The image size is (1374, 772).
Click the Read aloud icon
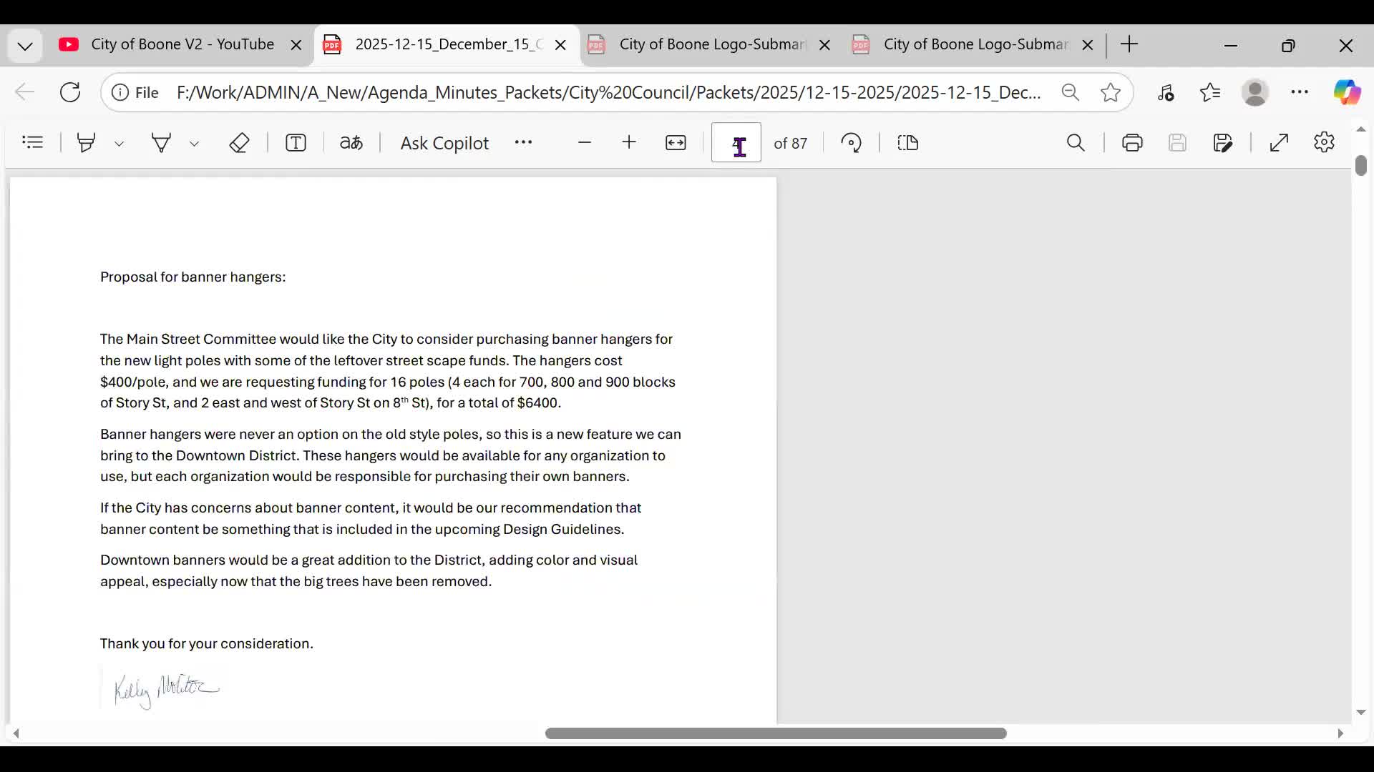coord(351,143)
